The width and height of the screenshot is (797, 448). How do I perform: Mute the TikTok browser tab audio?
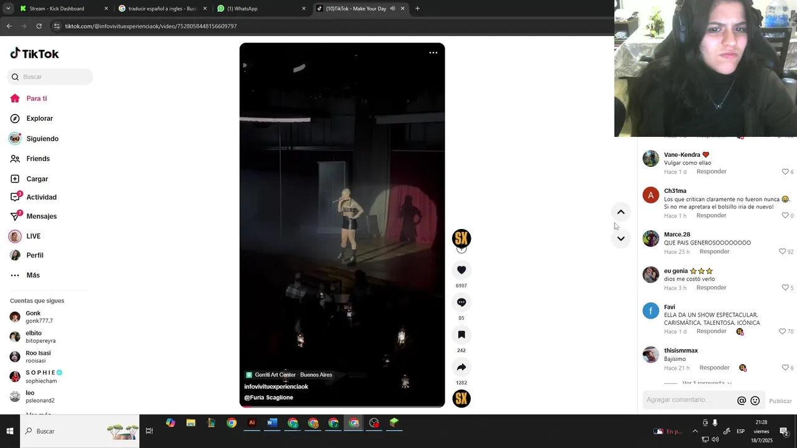point(392,9)
